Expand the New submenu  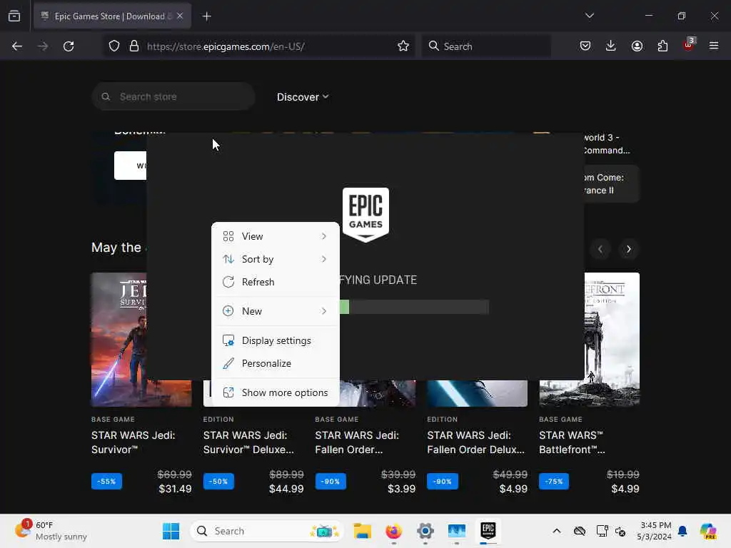[275, 311]
